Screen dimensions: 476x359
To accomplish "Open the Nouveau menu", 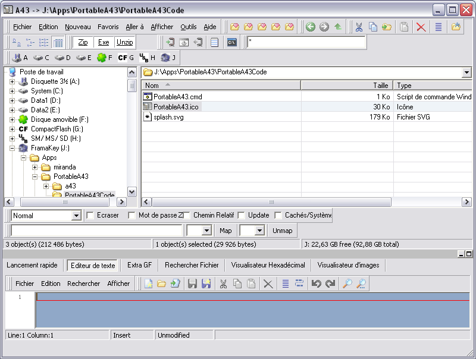I will coord(78,27).
